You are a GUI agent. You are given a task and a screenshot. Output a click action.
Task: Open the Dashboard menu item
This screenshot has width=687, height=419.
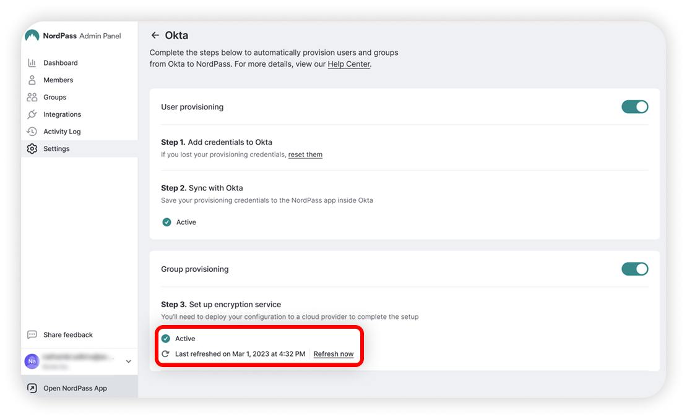coord(79,63)
